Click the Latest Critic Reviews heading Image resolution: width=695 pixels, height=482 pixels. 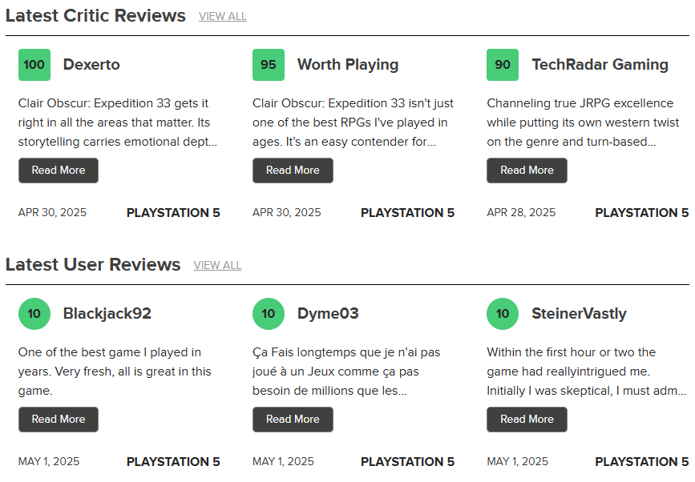[x=95, y=15]
